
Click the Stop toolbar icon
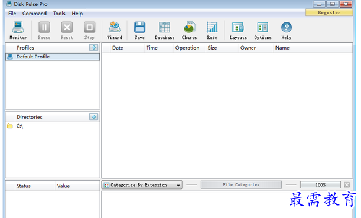89,28
